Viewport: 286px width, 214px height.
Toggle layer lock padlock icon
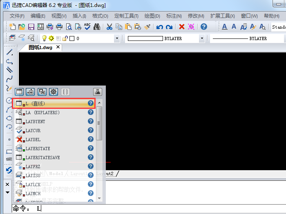coord(65,38)
